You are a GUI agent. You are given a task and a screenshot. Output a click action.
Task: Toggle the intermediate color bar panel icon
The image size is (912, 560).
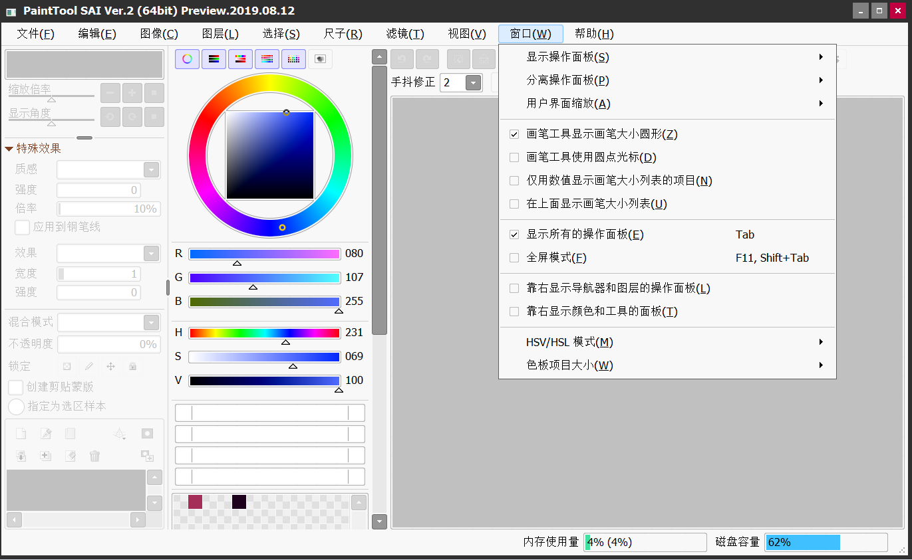267,59
